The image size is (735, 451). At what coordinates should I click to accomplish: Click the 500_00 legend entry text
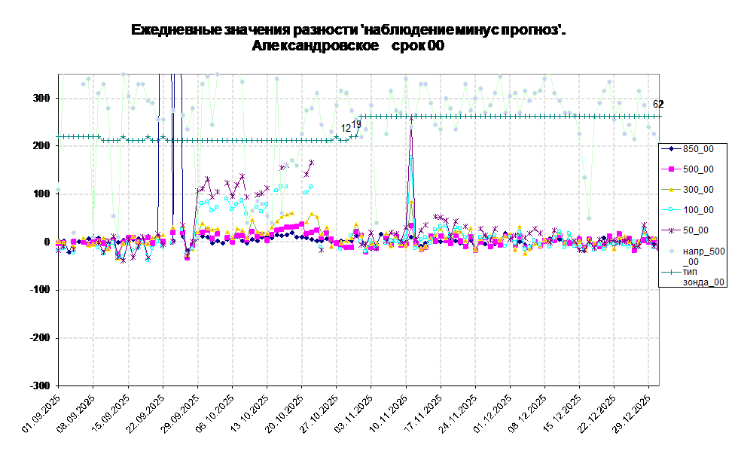698,169
